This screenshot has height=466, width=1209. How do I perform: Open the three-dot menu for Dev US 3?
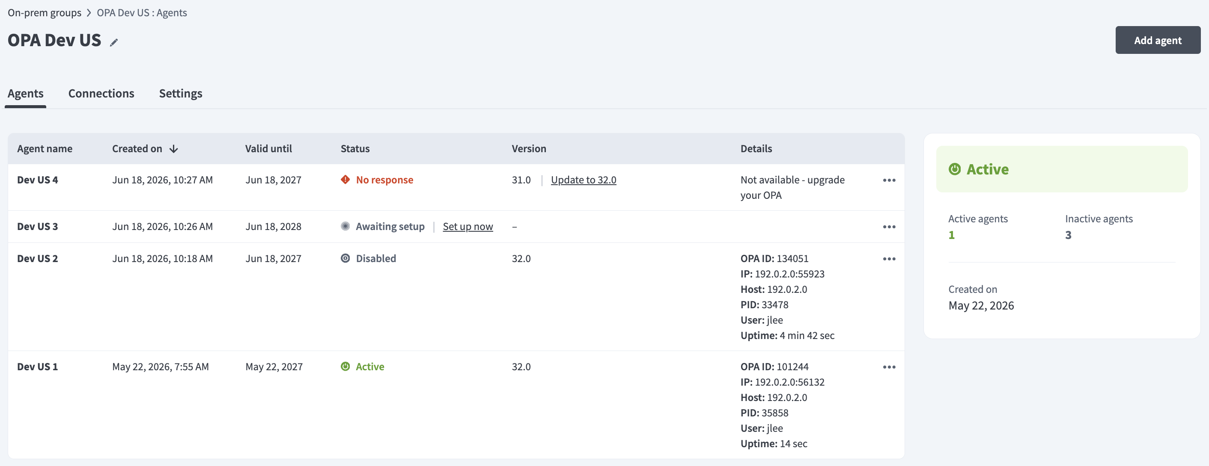click(x=889, y=227)
